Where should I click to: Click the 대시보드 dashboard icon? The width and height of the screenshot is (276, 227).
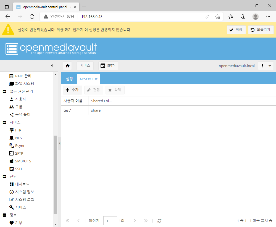(x=11, y=184)
